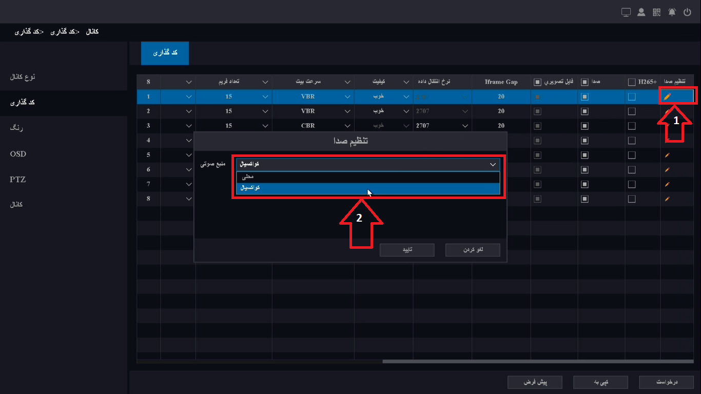Toggle the header checkbox for صدا column
Screen dimensions: 701x394
pyautogui.click(x=585, y=82)
